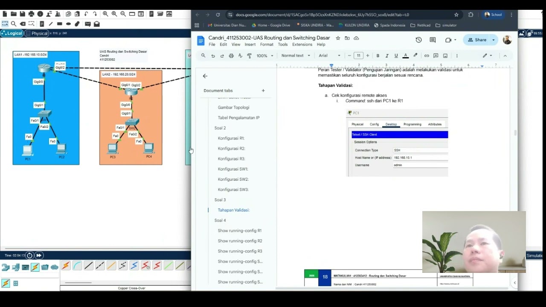The image size is (546, 307).
Task: Save the Packet Tracer project with the disk icon
Action: [x=23, y=14]
